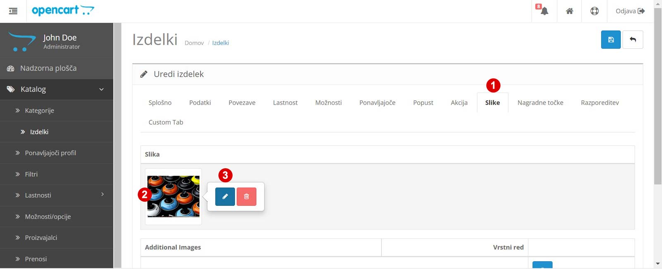Switch to the Podatki tab
662x269 pixels.
coord(200,102)
